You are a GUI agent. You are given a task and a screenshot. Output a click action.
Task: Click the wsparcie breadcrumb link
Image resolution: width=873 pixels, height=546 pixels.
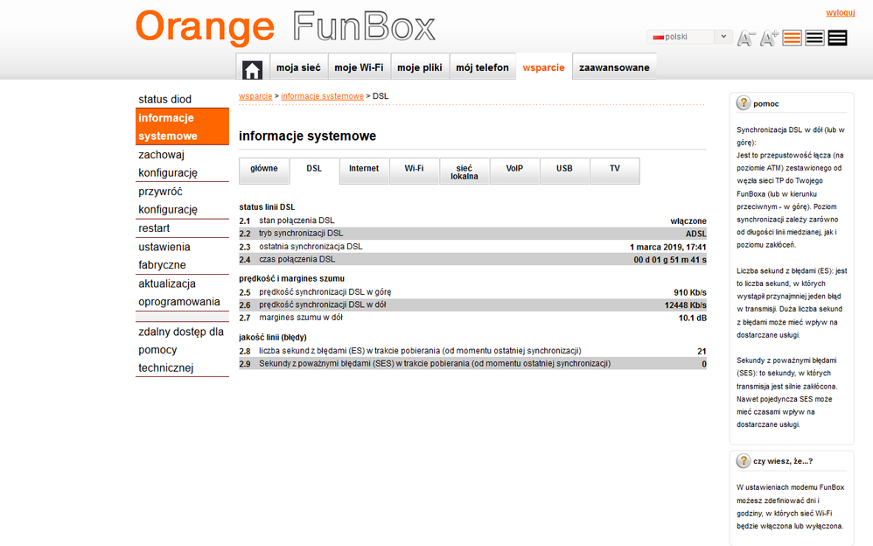click(x=255, y=96)
